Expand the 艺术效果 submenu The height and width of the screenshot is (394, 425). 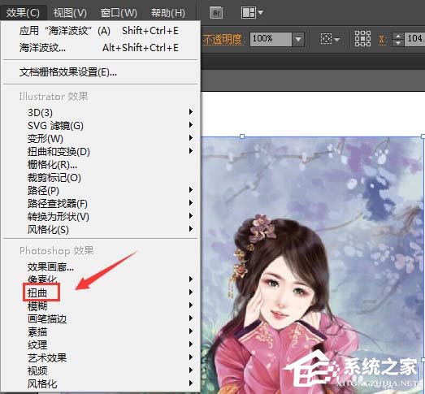coord(99,357)
